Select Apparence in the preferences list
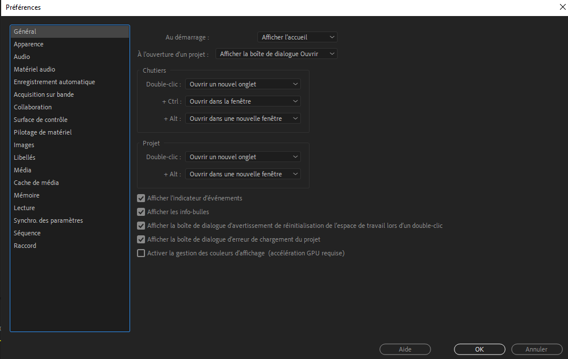Image resolution: width=568 pixels, height=359 pixels. tap(29, 44)
